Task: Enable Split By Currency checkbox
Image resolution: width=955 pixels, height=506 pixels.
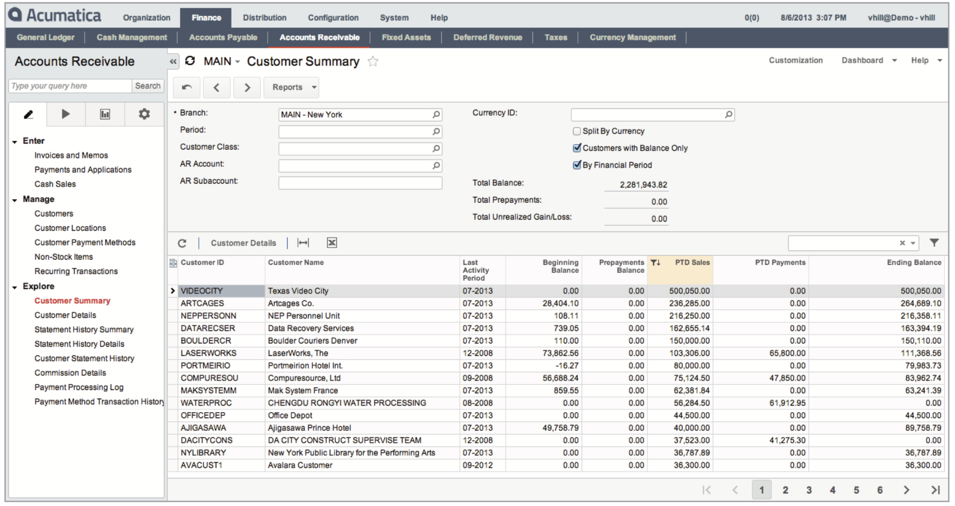Action: (577, 131)
